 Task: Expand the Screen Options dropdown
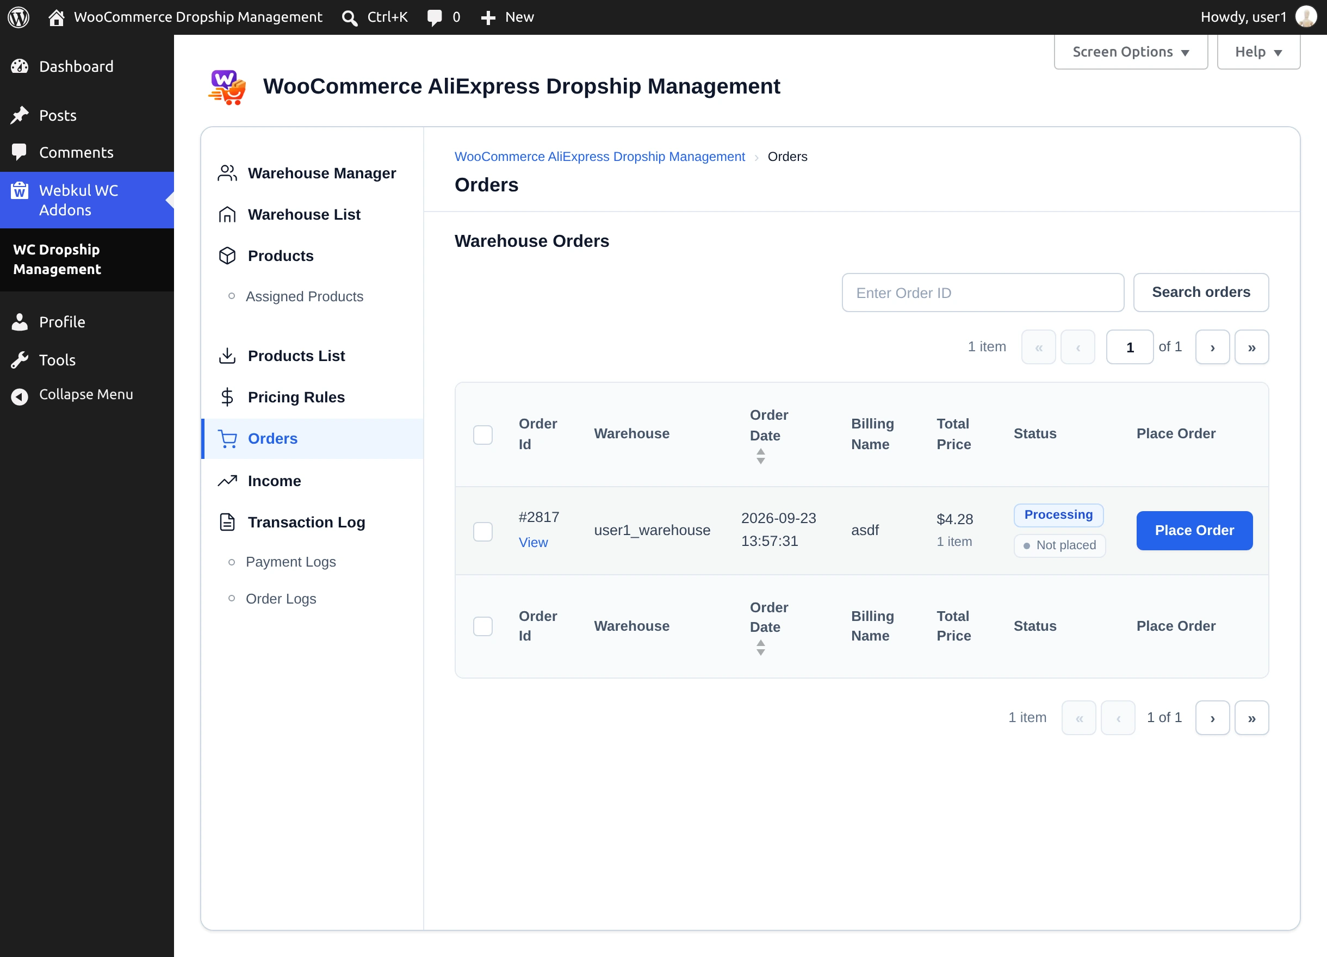(1131, 52)
